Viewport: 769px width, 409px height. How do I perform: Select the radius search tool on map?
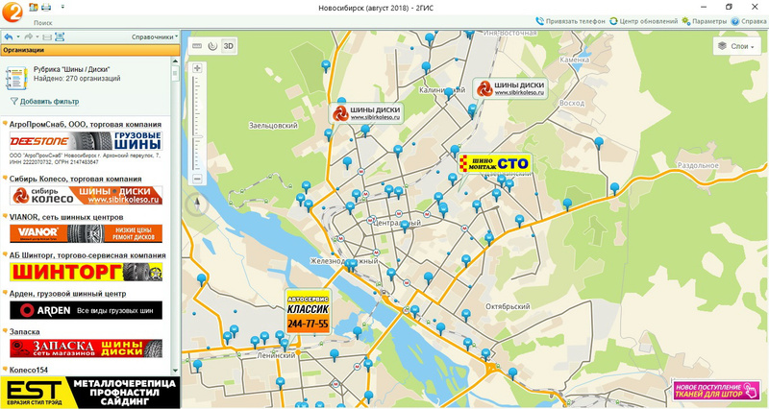pyautogui.click(x=212, y=46)
